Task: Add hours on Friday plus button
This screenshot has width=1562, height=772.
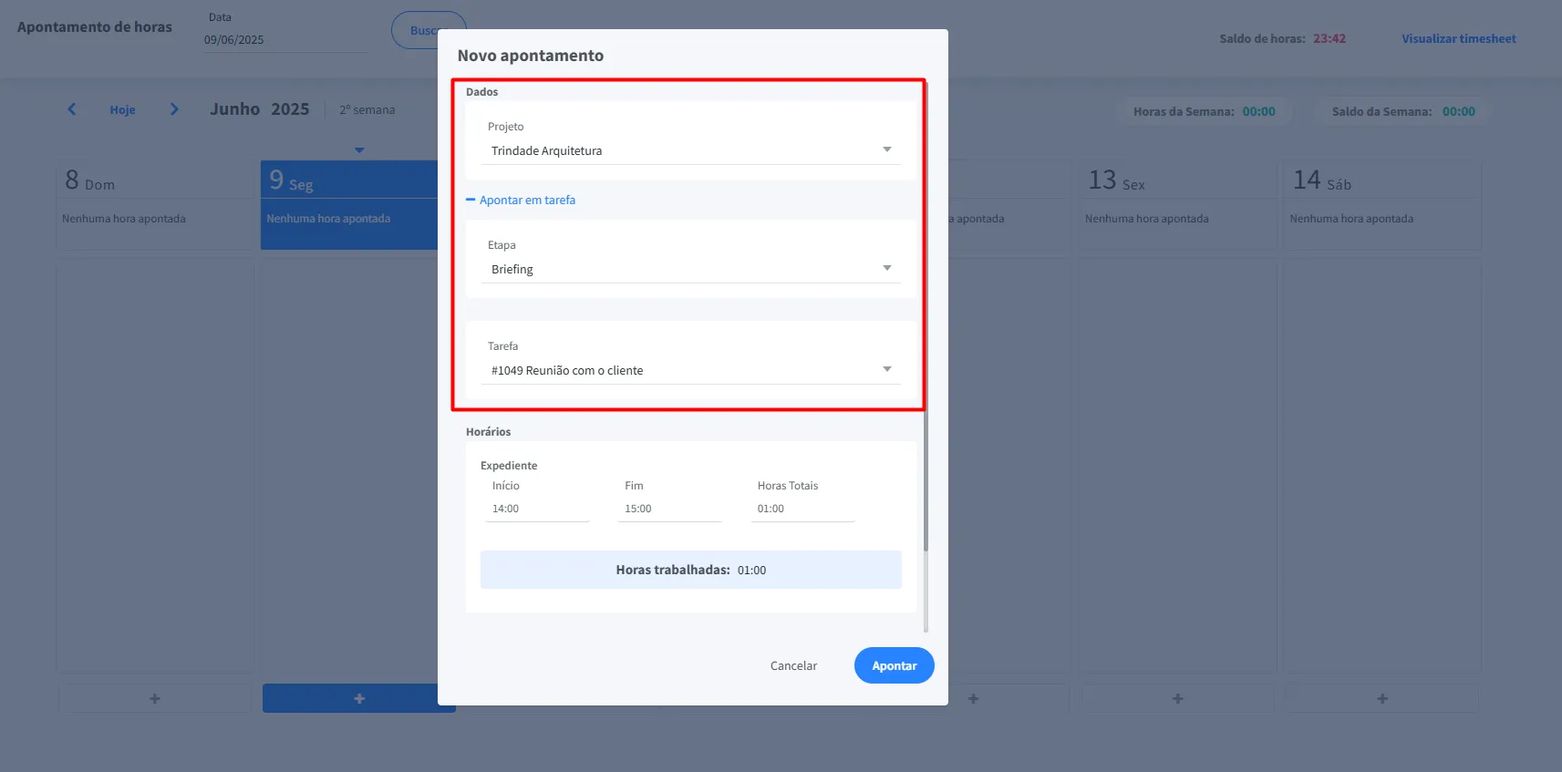Action: click(1177, 698)
